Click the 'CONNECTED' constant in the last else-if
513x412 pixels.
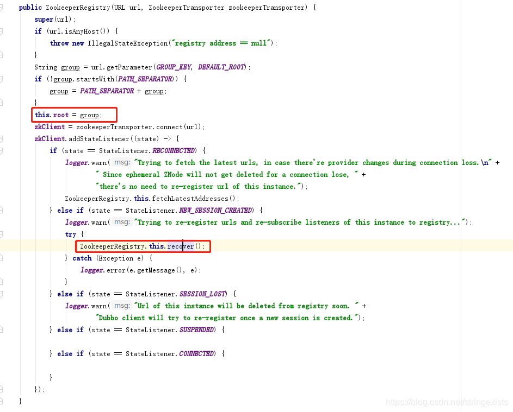click(x=196, y=354)
